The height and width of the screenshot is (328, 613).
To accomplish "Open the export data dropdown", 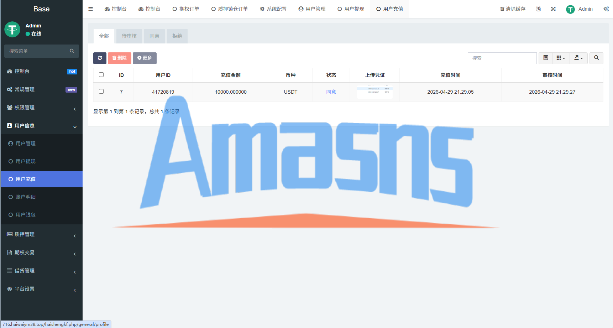I will coord(578,58).
